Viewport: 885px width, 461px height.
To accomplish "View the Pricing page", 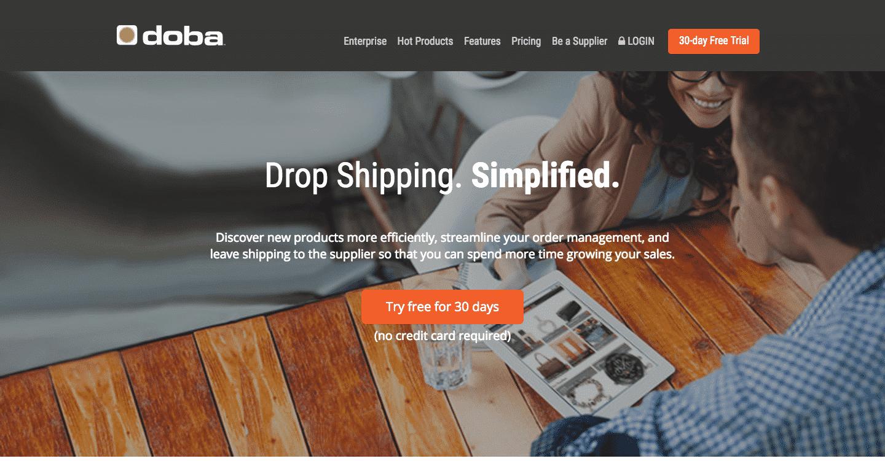I will tap(526, 41).
